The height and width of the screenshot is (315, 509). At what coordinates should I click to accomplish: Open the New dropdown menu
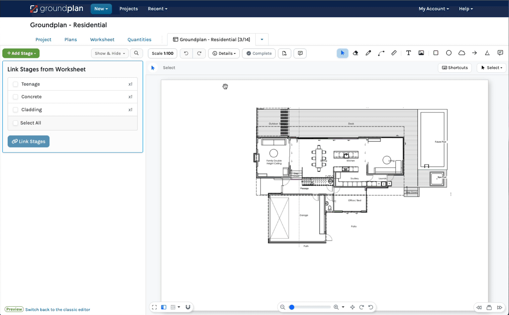101,9
